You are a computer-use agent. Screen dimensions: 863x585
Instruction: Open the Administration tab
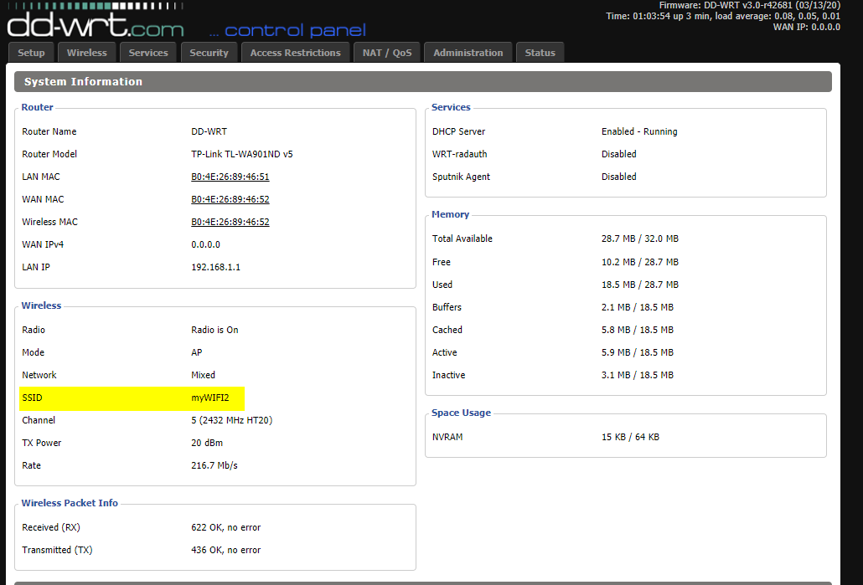tap(468, 53)
